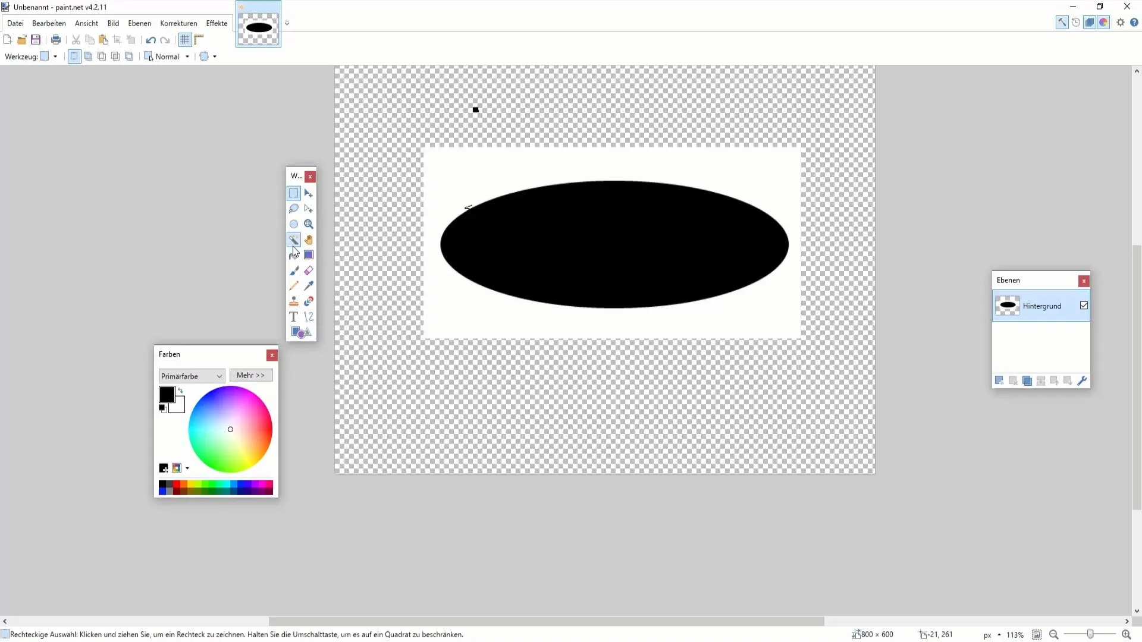The height and width of the screenshot is (642, 1142).
Task: Select the Clone Stamp tool
Action: click(x=294, y=301)
